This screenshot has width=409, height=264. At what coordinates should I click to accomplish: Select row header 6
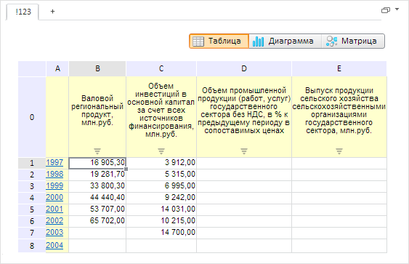pyautogui.click(x=32, y=221)
